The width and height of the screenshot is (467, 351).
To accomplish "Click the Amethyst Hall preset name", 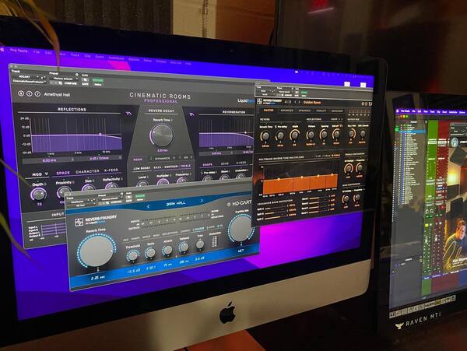I will tap(57, 95).
